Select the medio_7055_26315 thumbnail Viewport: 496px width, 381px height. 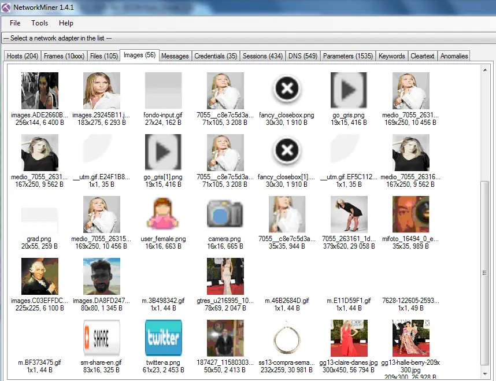click(x=102, y=214)
